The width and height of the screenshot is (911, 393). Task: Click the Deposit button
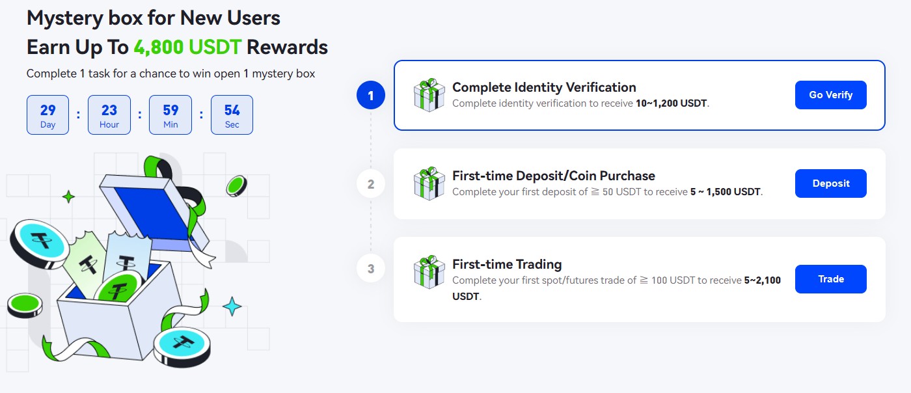coord(831,183)
